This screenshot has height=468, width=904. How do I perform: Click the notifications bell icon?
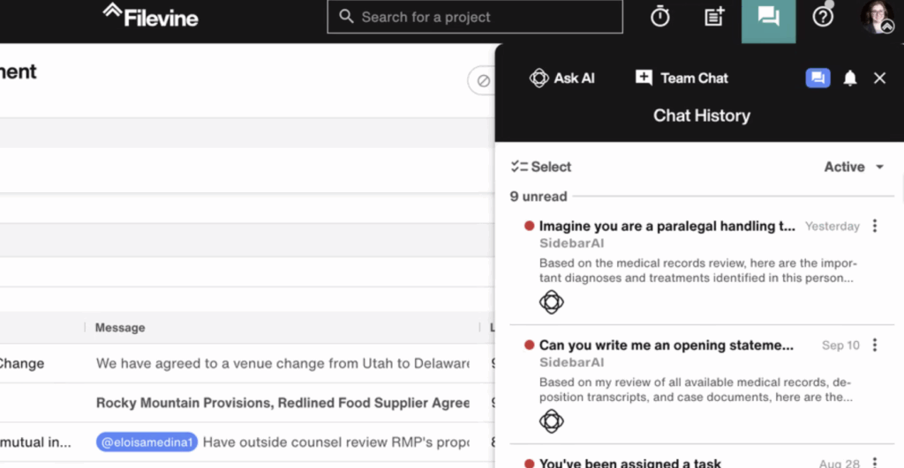[x=850, y=78]
